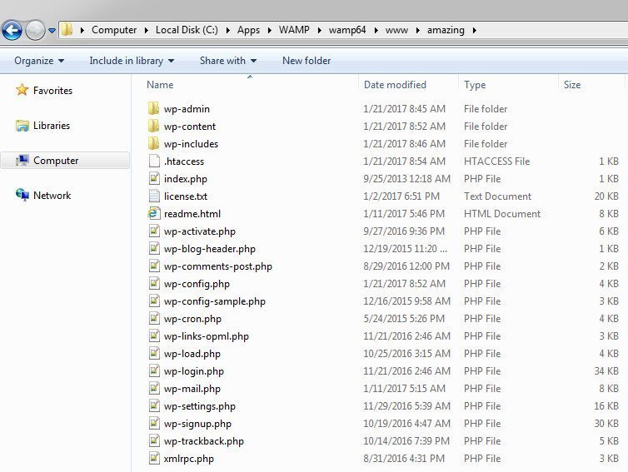The width and height of the screenshot is (628, 472).
Task: Click the wp-includes folder icon
Action: point(153,143)
